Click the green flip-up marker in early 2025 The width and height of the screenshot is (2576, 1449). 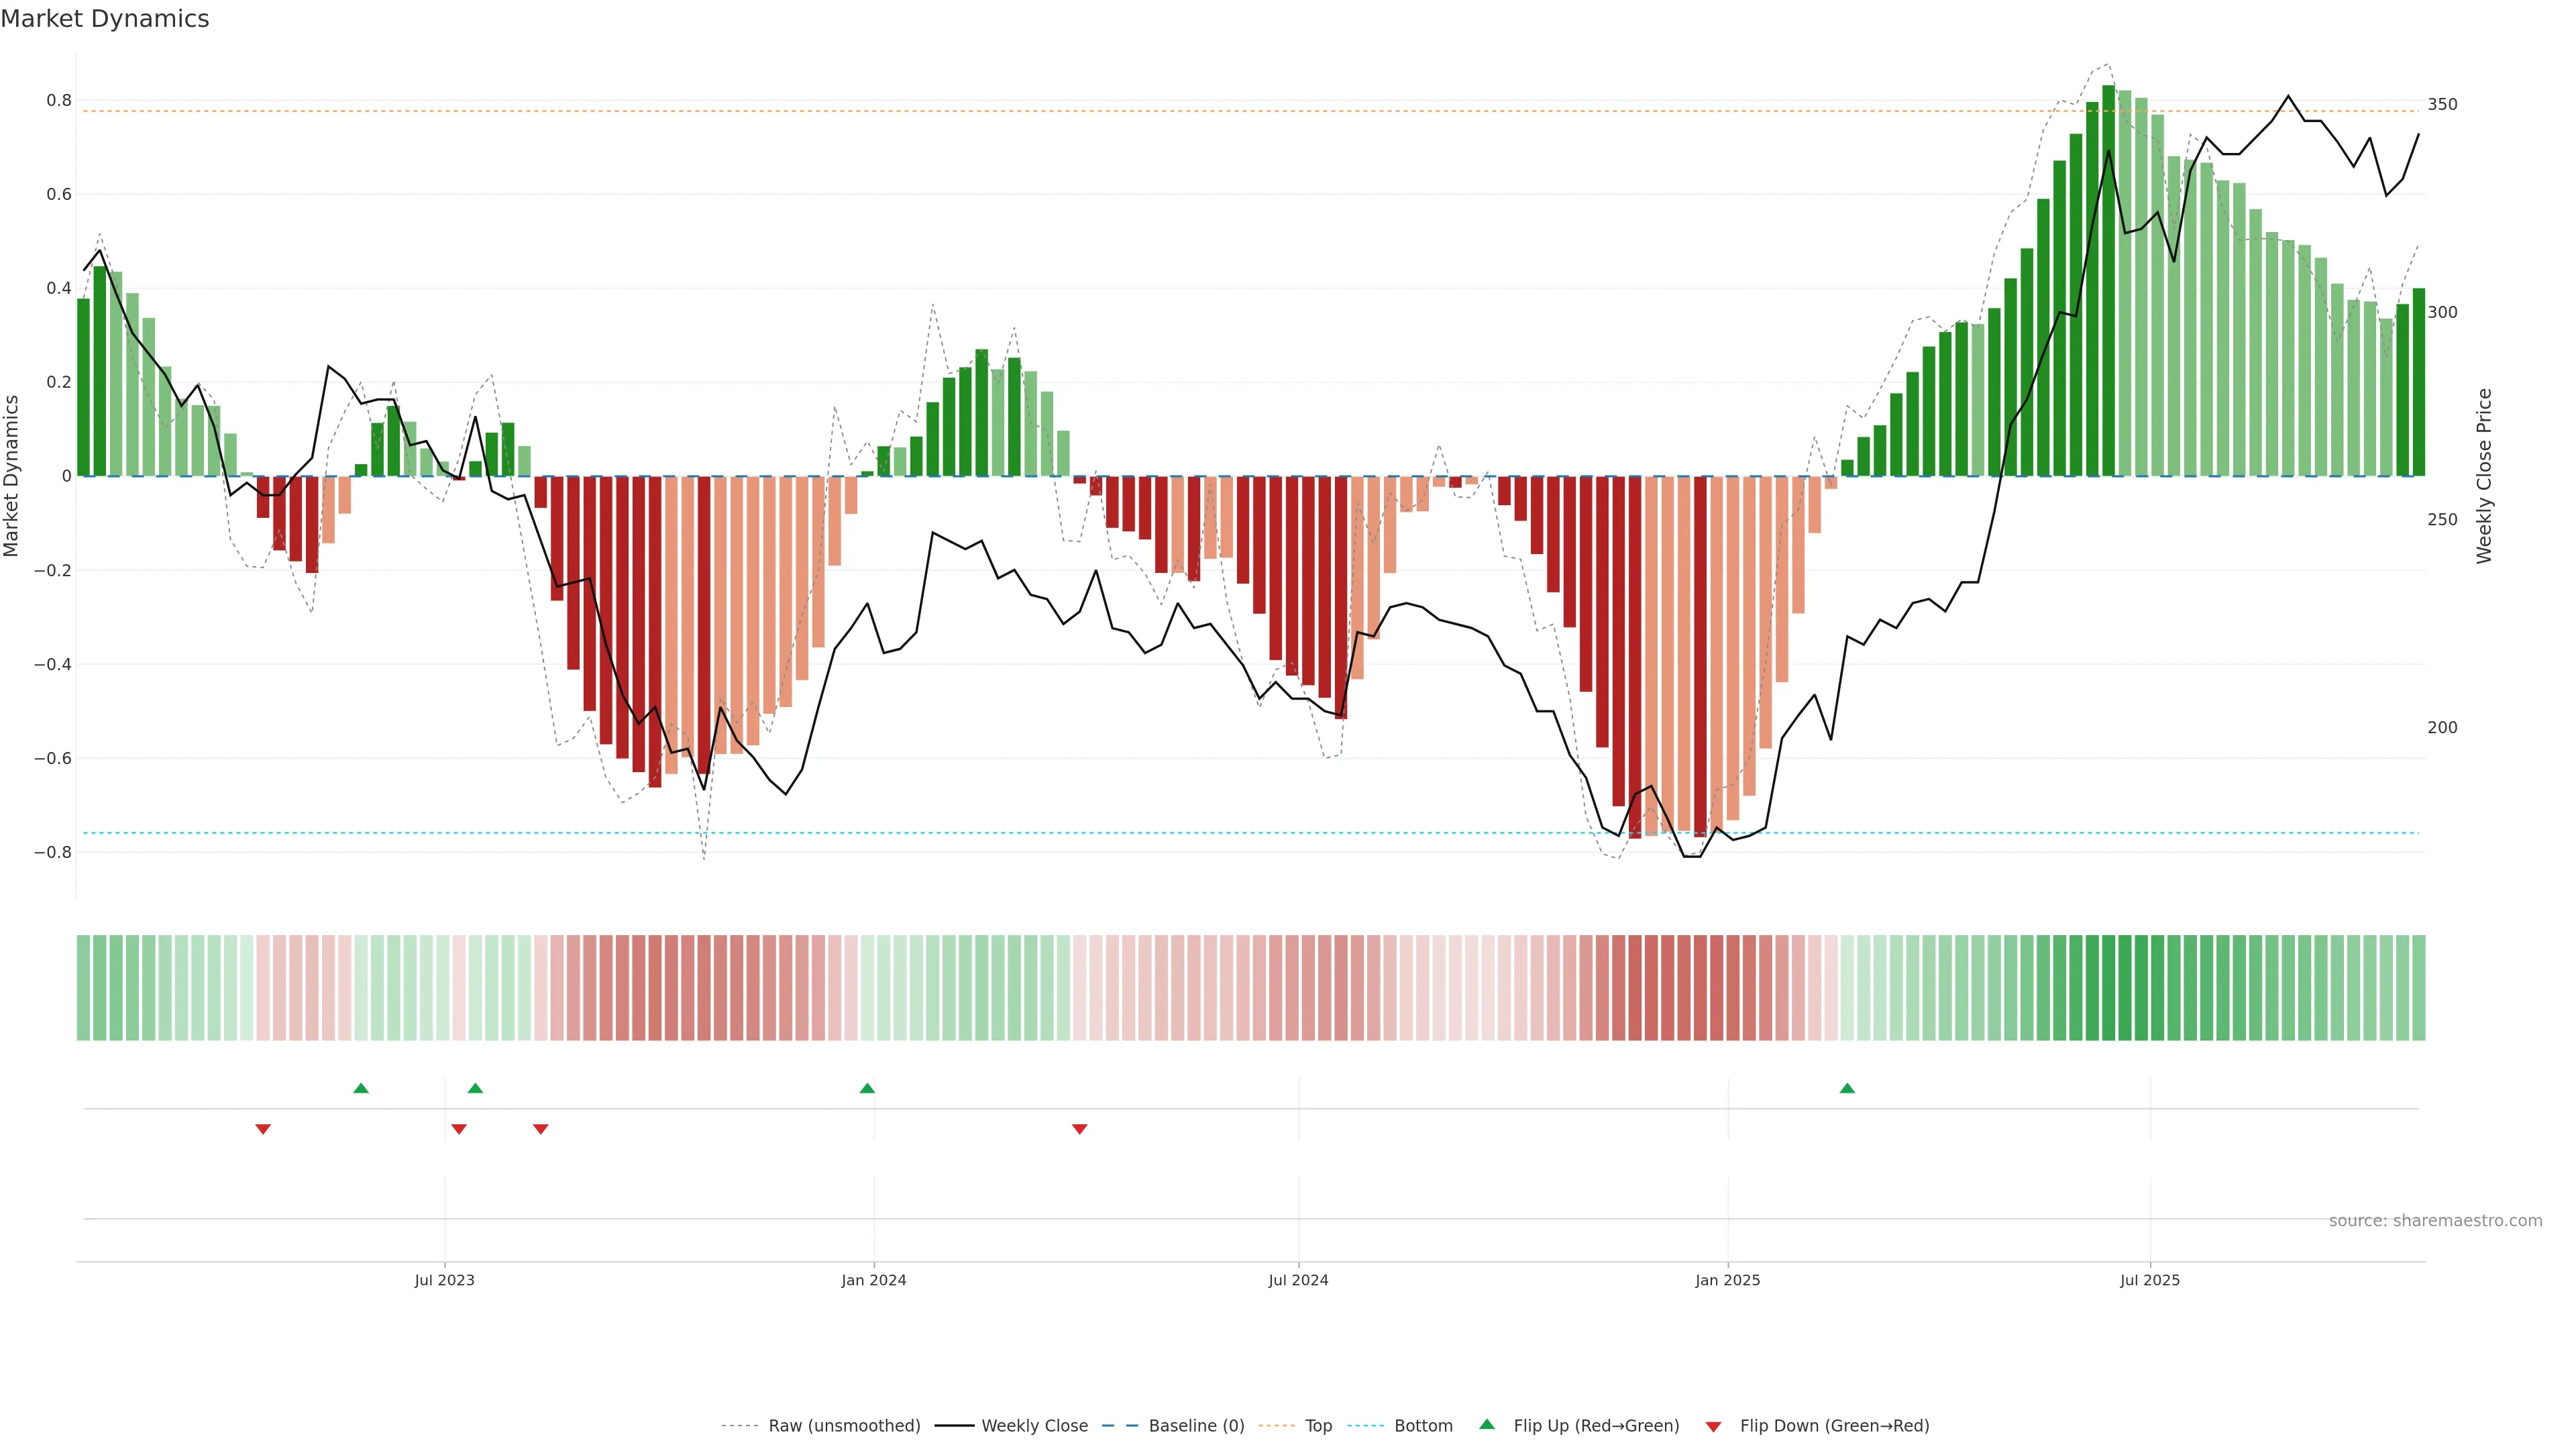(x=1847, y=1088)
